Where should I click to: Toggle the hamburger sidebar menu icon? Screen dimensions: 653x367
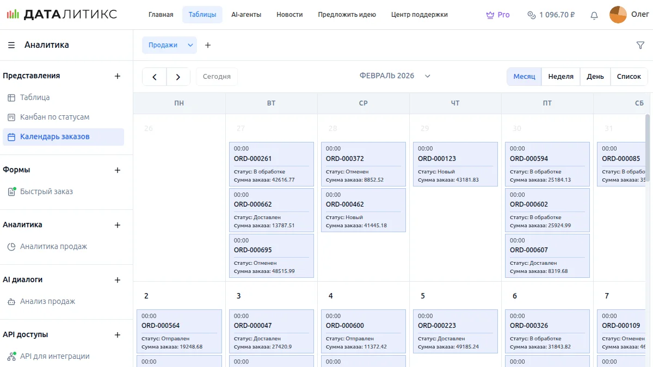(11, 45)
